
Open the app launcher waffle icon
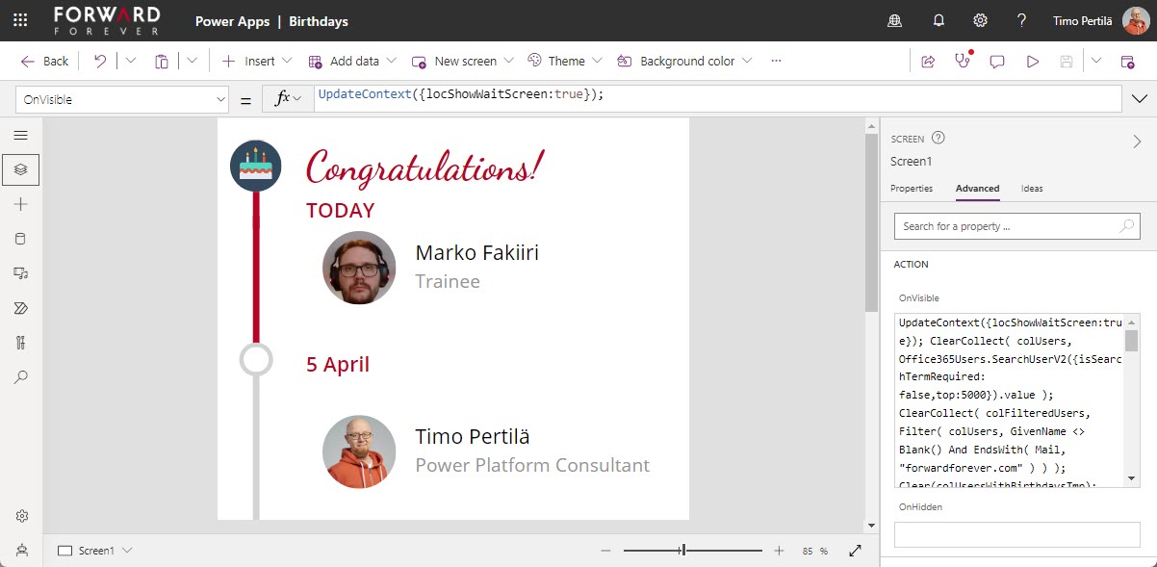[x=20, y=20]
